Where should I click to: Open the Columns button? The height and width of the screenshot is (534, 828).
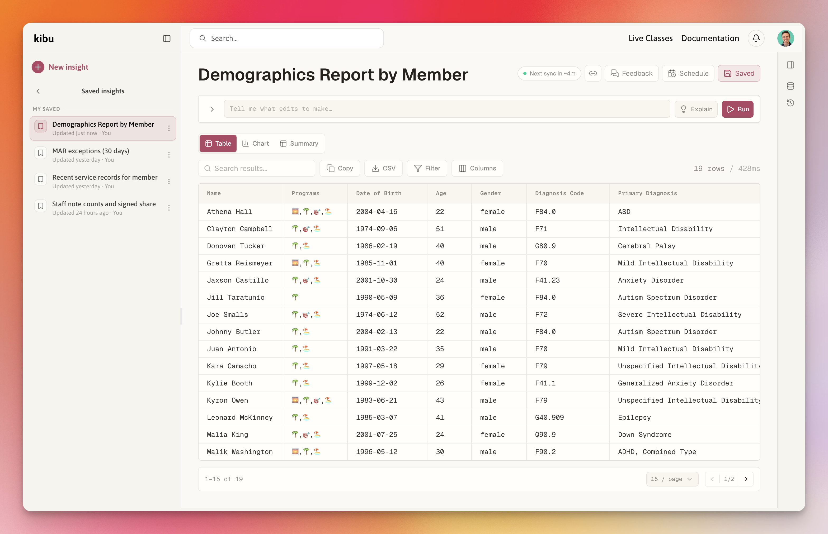[x=477, y=168]
